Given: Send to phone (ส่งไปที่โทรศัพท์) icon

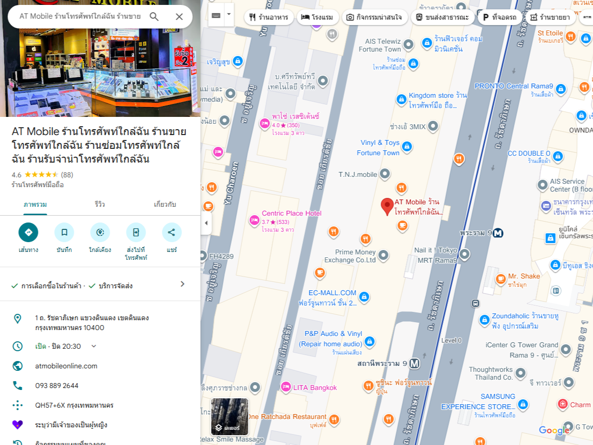Looking at the screenshot, I should click(136, 232).
